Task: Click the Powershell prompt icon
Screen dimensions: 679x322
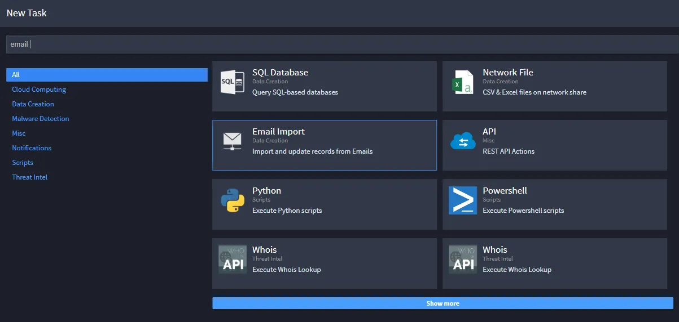Action: pyautogui.click(x=463, y=200)
